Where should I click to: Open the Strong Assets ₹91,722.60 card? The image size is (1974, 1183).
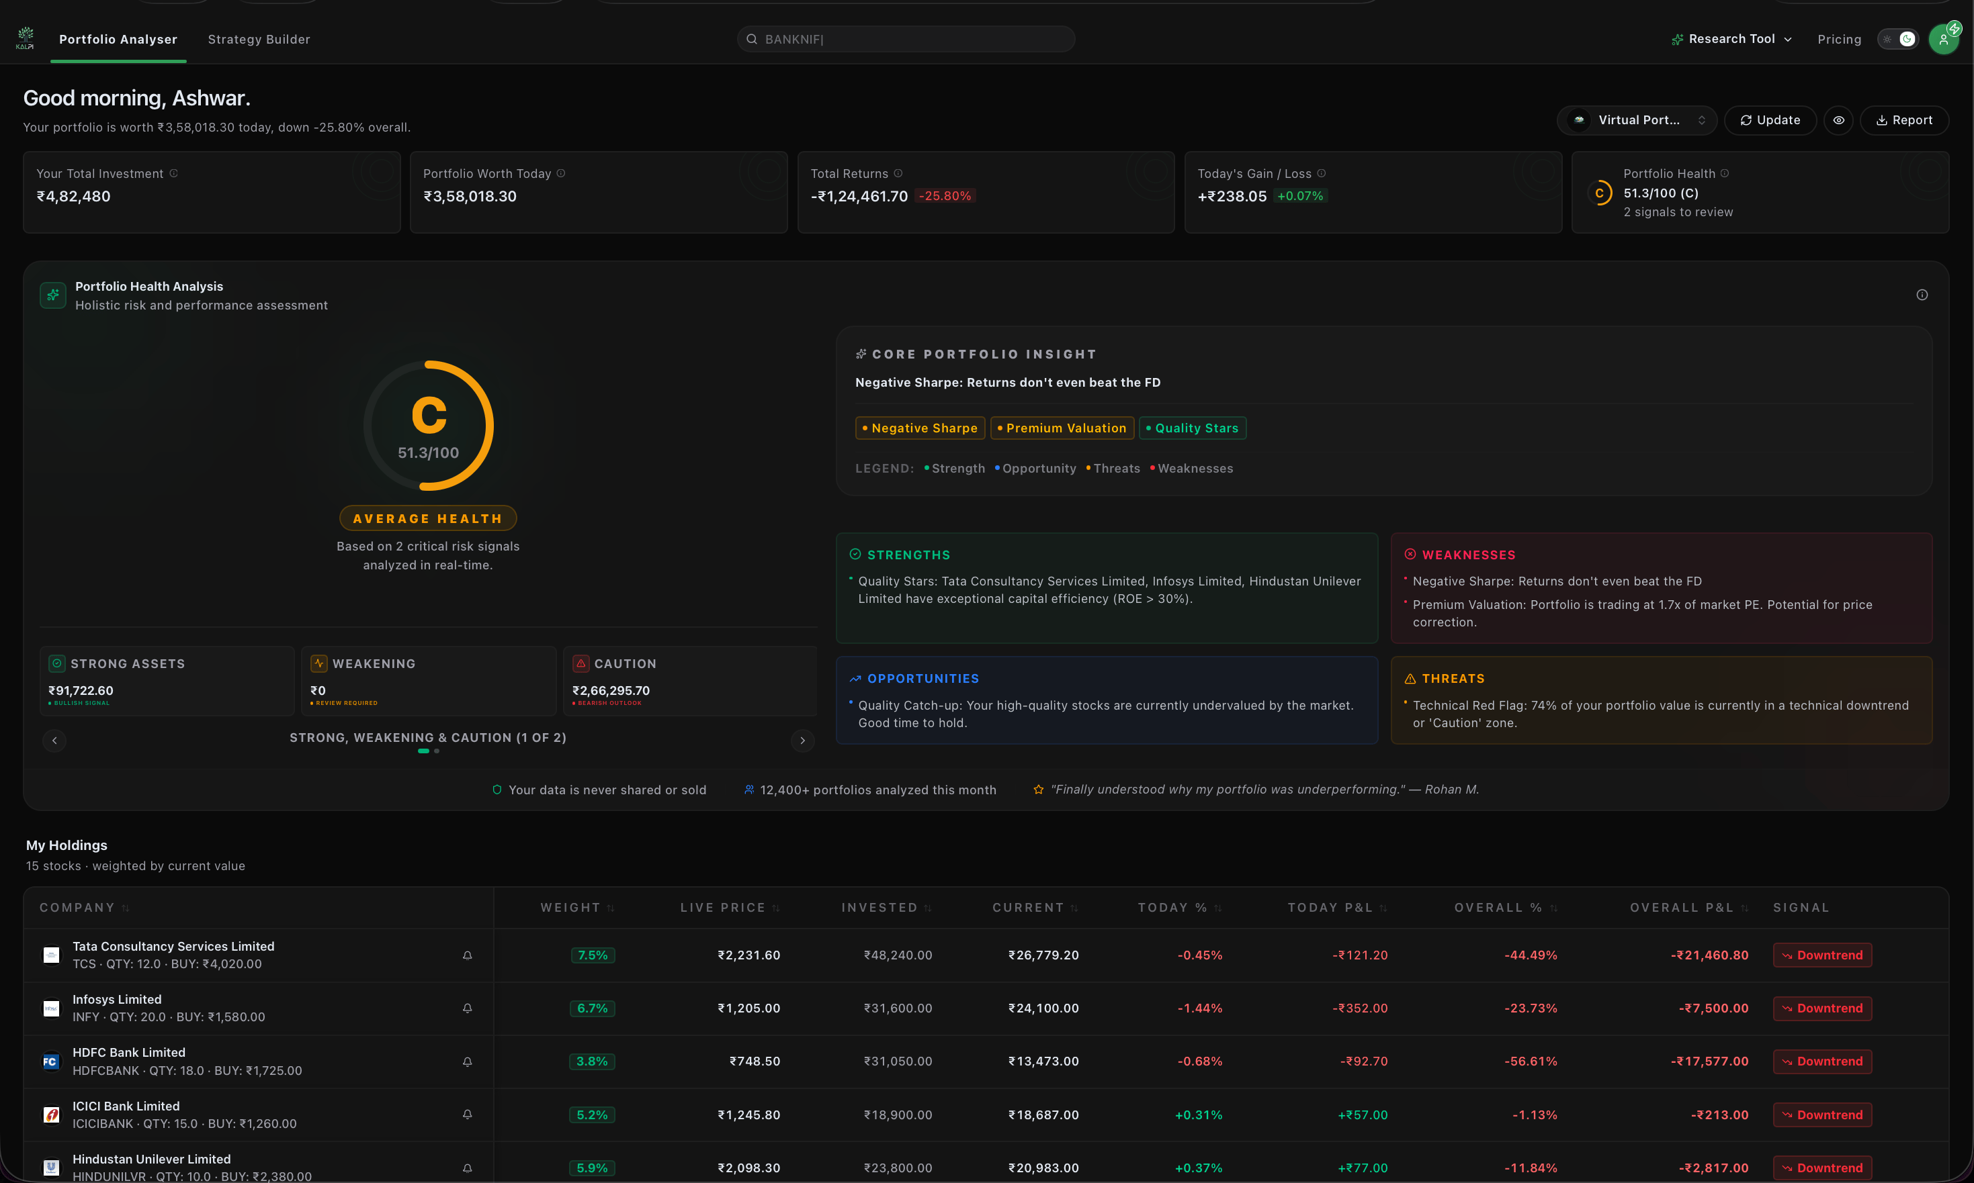(167, 681)
